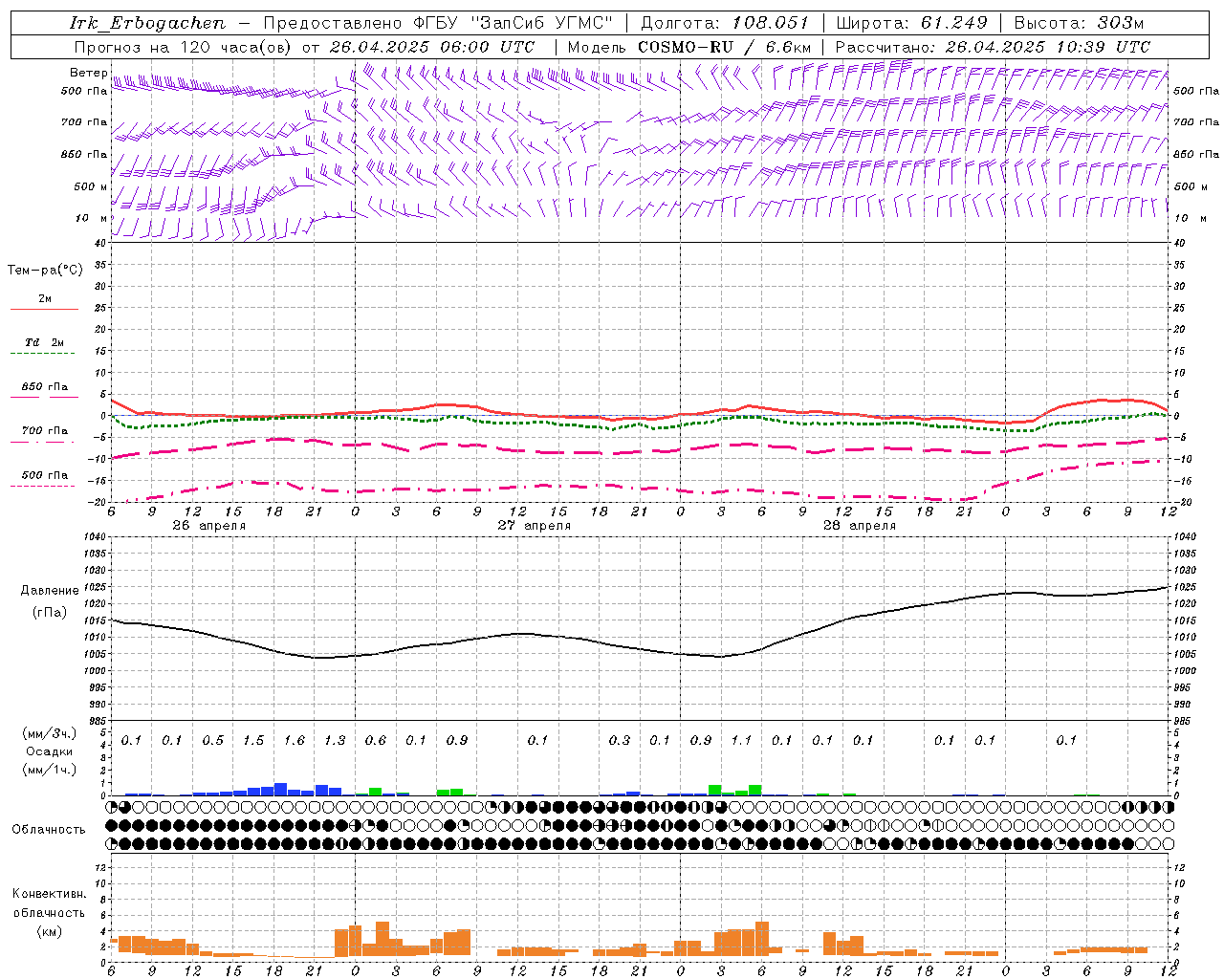Click the (мм/3ч.) unit label

click(x=48, y=733)
